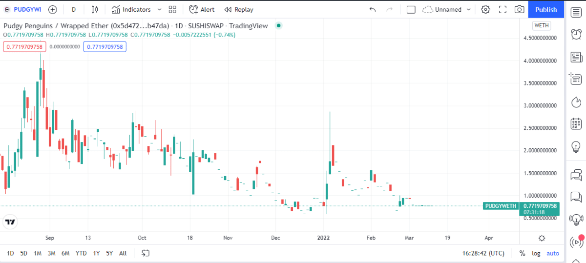Open the candlestick chart style menu
The height and width of the screenshot is (263, 586).
[95, 9]
